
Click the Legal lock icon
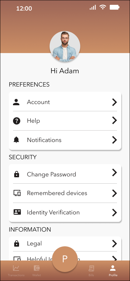pyautogui.click(x=17, y=243)
